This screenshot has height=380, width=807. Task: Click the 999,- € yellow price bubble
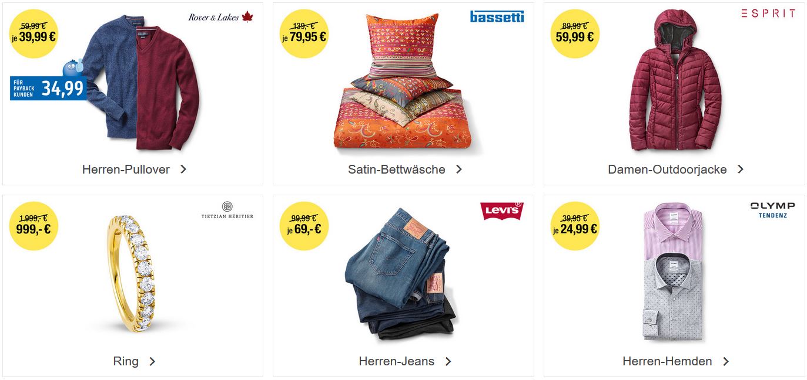click(34, 226)
